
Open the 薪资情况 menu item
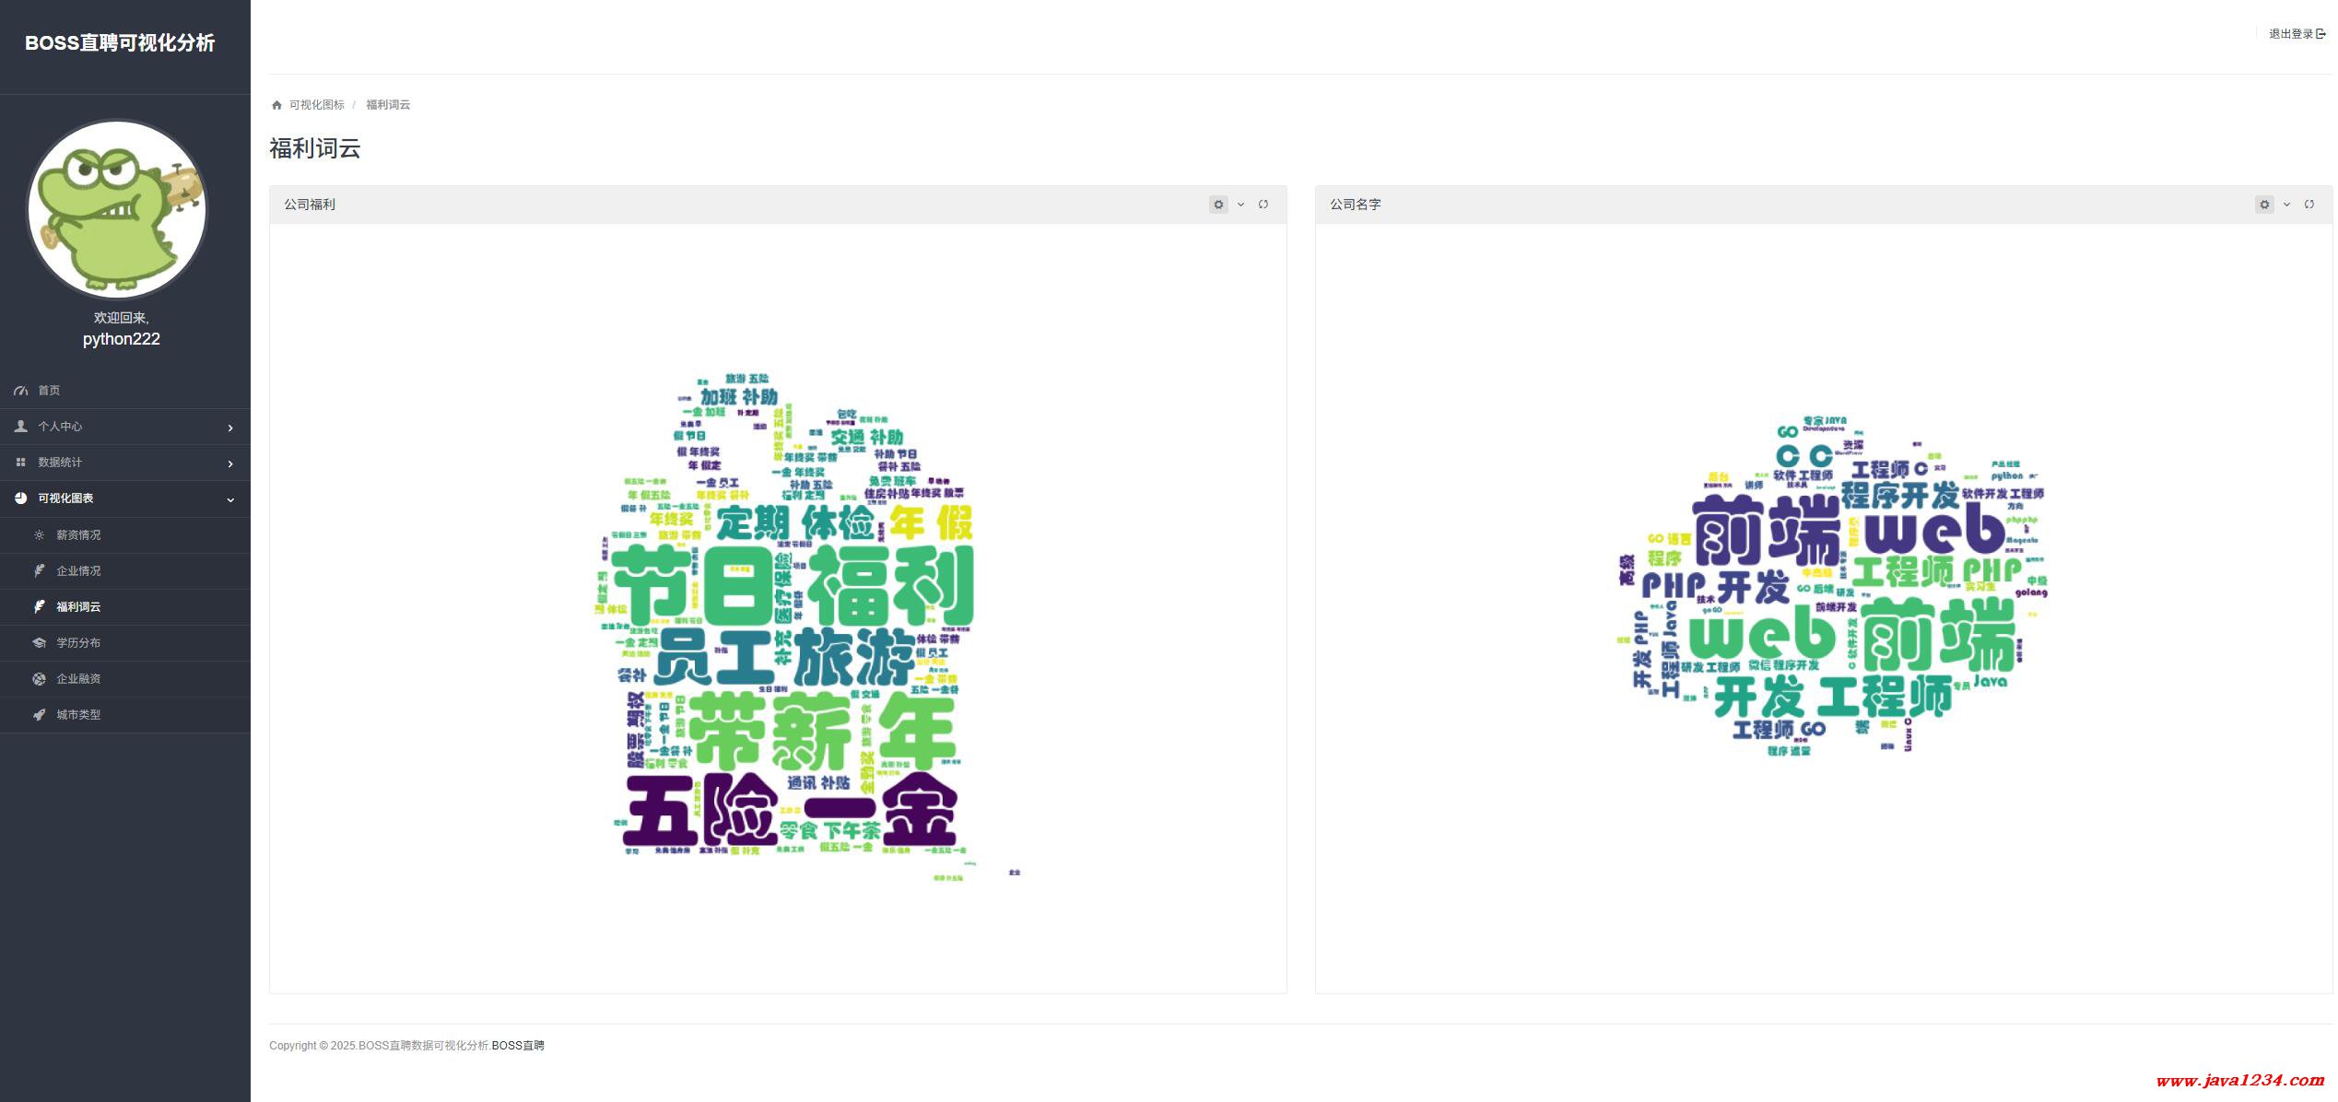[x=78, y=534]
